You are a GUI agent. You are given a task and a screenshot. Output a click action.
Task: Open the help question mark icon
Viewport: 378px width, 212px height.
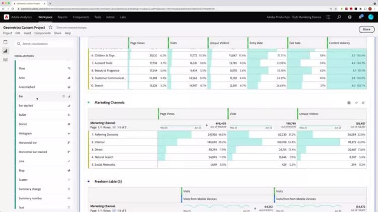[350, 17]
